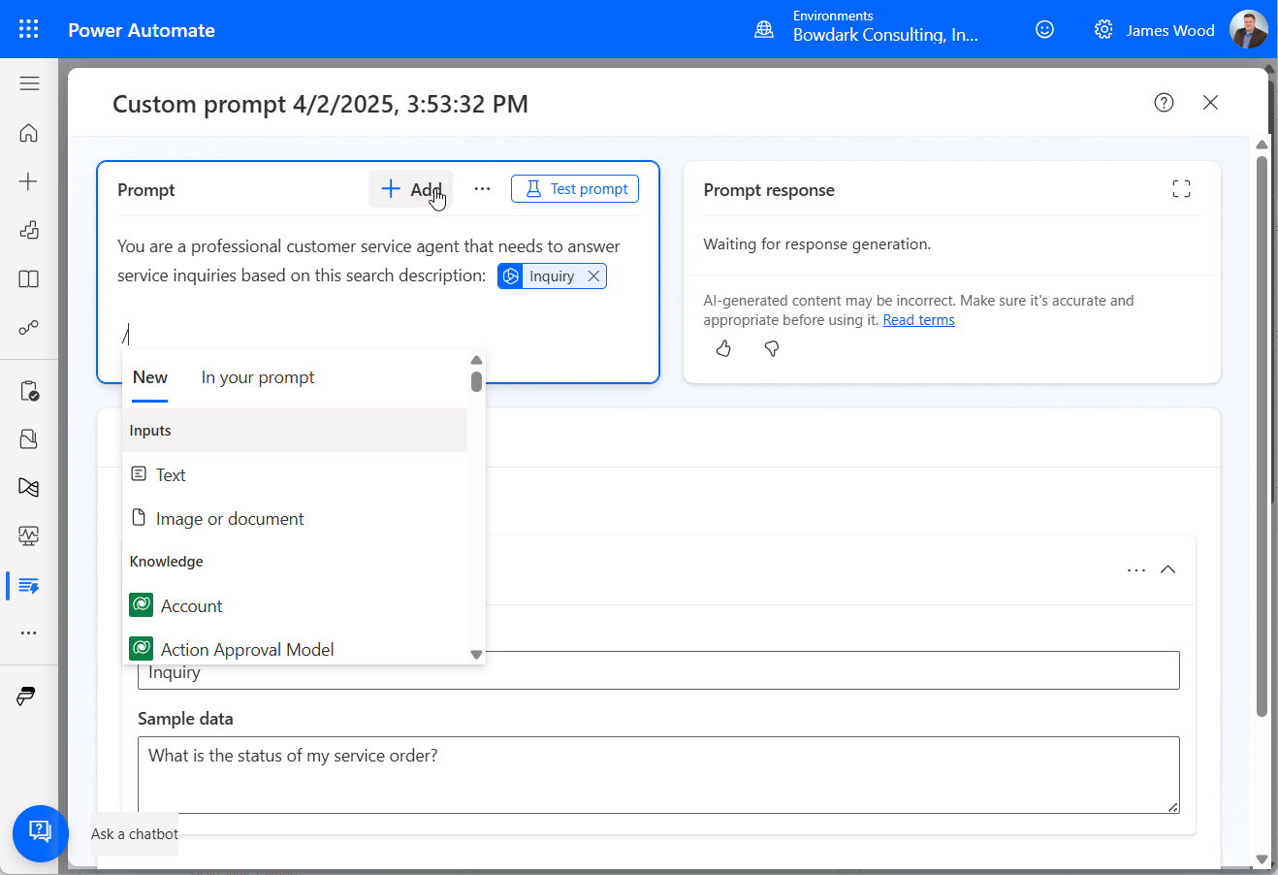Remove the Inquiry chip from the prompt

point(593,276)
